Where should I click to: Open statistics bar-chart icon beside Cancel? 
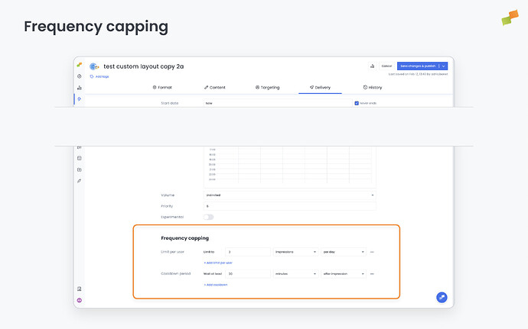click(x=372, y=66)
